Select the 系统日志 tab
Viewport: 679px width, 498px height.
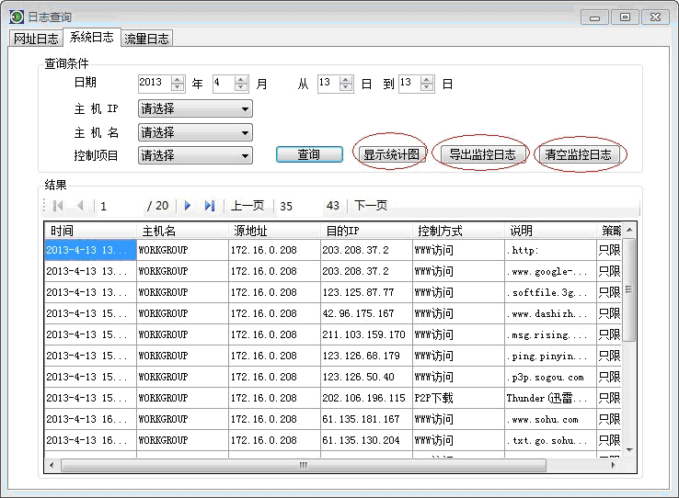pyautogui.click(x=91, y=37)
